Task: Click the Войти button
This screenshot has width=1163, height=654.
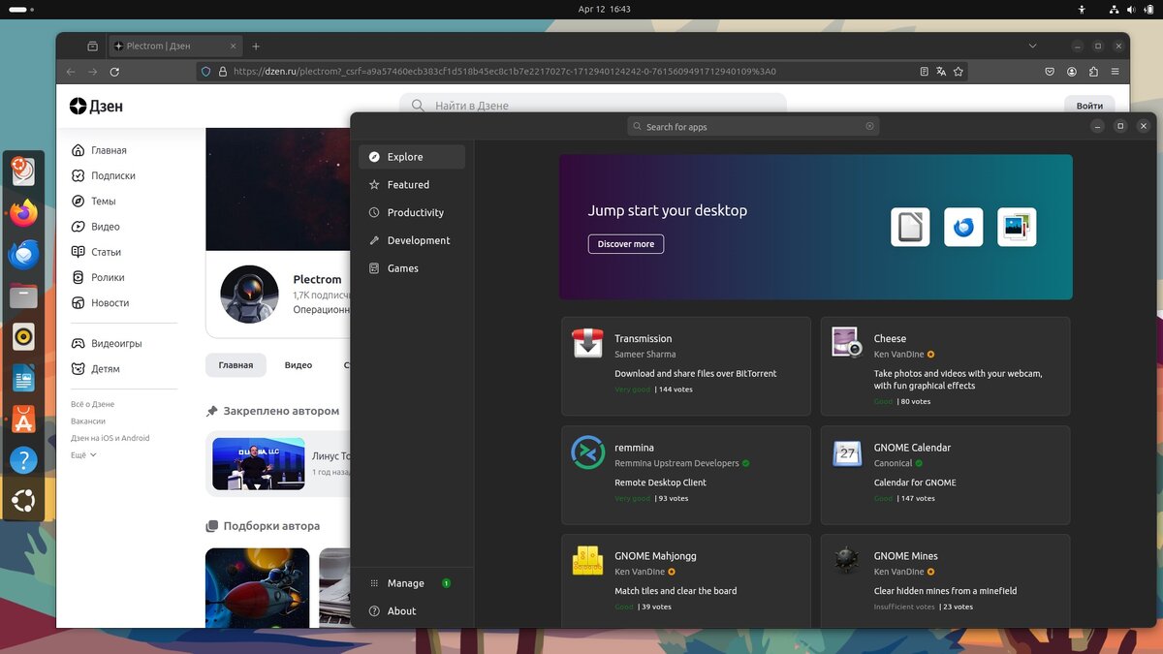Action: tap(1089, 106)
